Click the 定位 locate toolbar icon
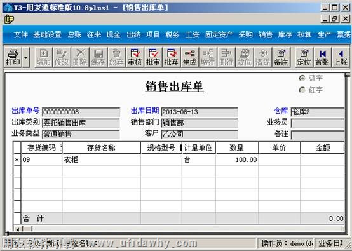The image size is (352, 251). pyautogui.click(x=304, y=57)
